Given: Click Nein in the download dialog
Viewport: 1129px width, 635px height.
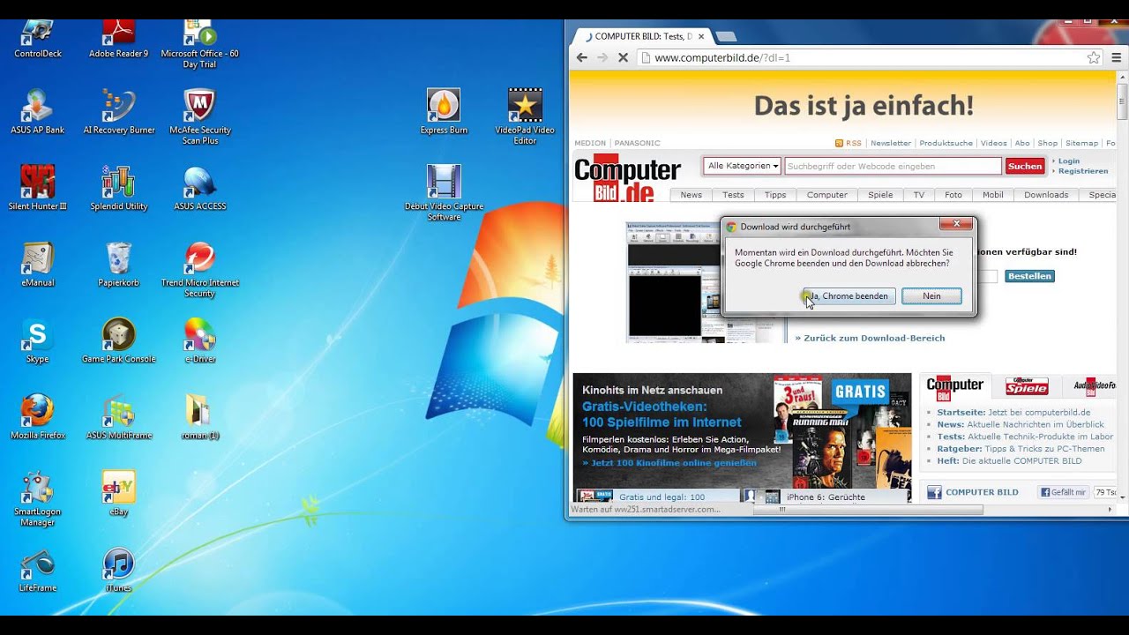Looking at the screenshot, I should pos(931,296).
